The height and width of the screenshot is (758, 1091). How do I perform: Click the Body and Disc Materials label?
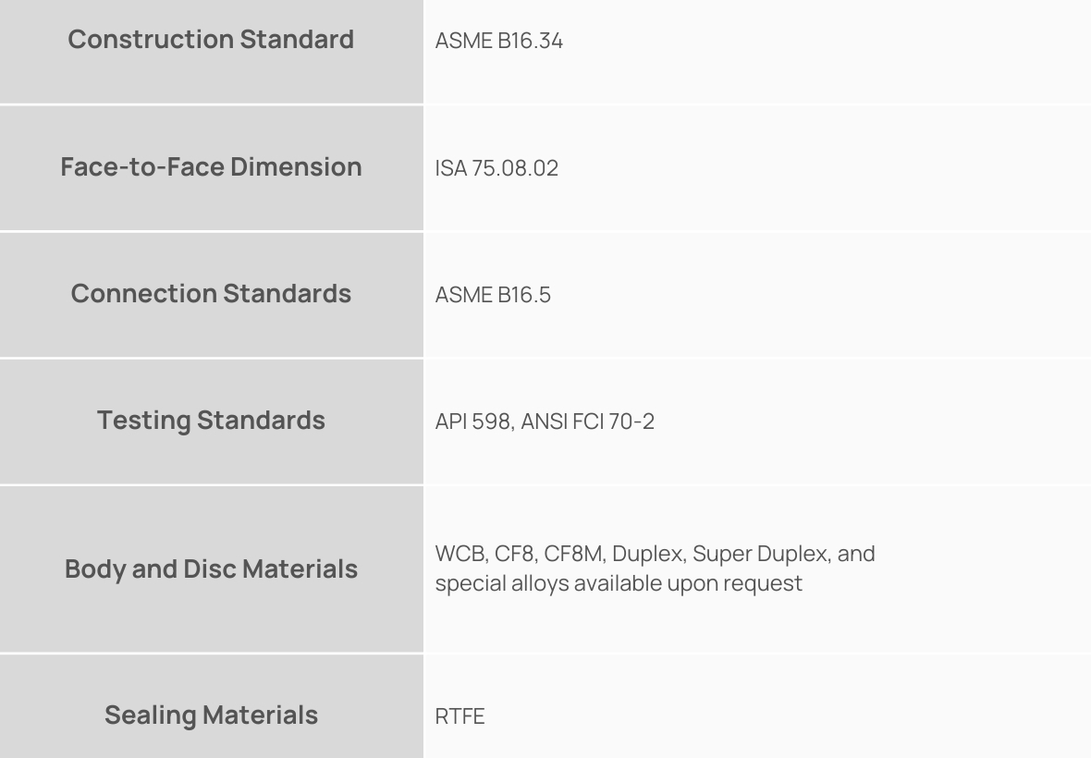(x=211, y=569)
